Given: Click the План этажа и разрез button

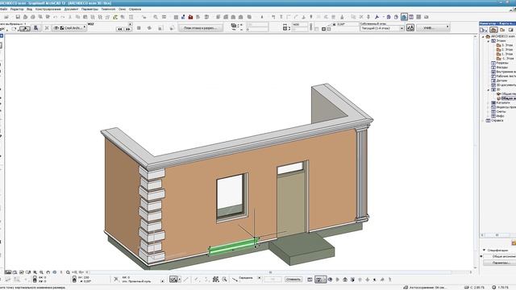Looking at the screenshot, I should [x=200, y=28].
